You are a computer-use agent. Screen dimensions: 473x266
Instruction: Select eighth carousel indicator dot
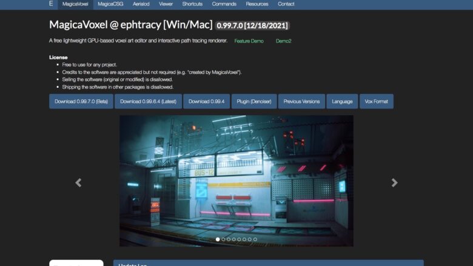(x=255, y=239)
